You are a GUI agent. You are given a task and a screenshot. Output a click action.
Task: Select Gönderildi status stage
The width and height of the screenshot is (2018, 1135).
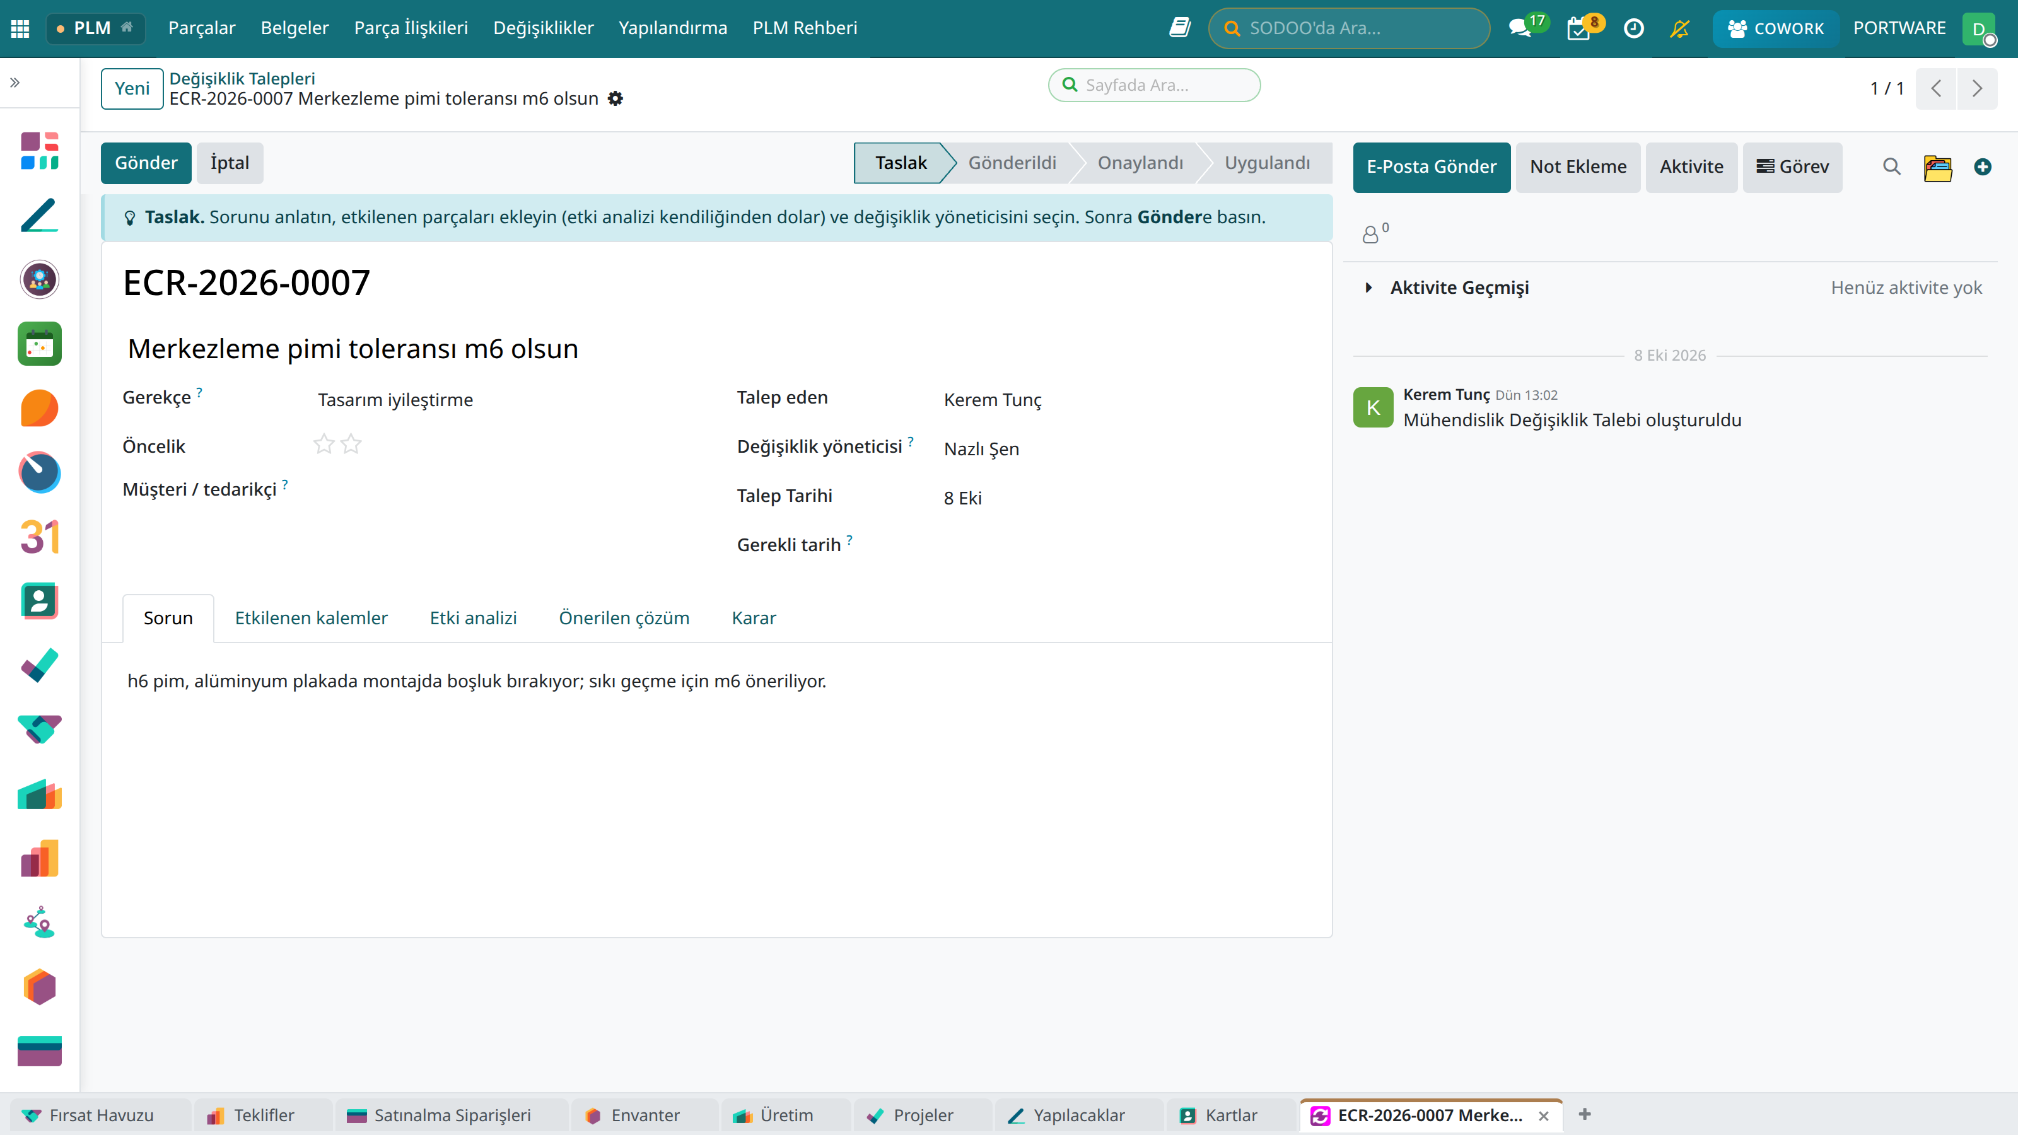click(x=1012, y=163)
